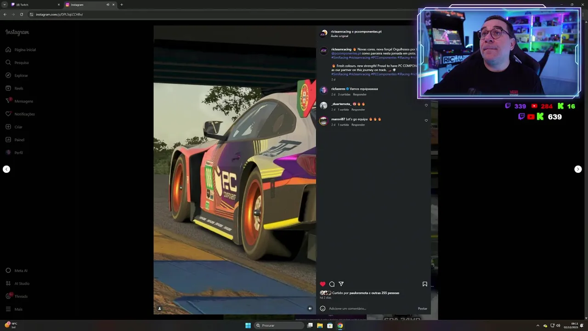This screenshot has width=588, height=331.
Task: Open Meta AI from the sidebar
Action: 17,271
